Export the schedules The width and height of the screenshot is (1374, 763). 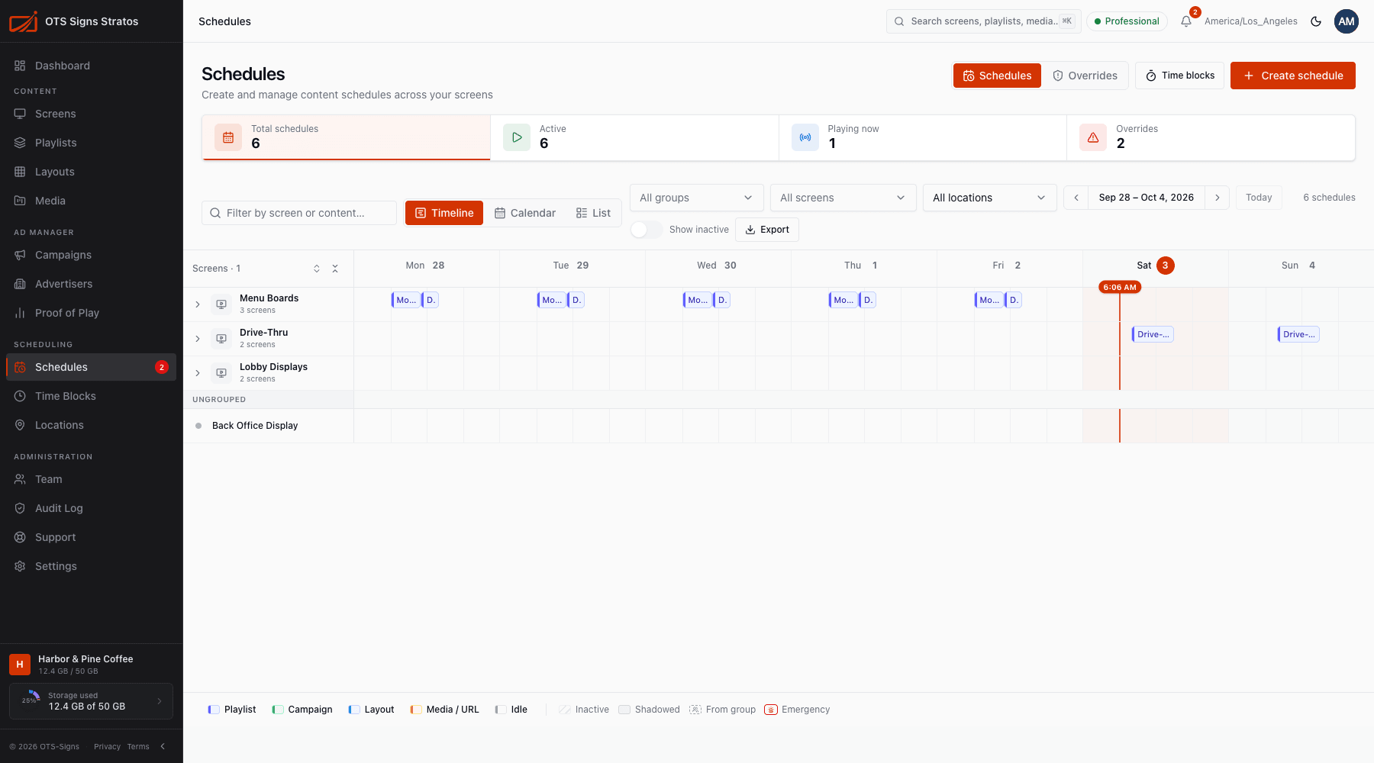pos(767,230)
